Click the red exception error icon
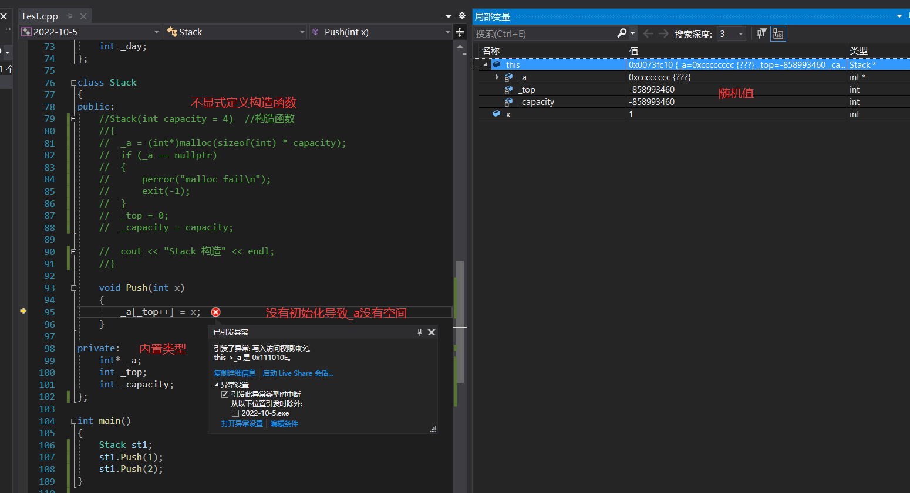The height and width of the screenshot is (493, 910). (x=215, y=312)
